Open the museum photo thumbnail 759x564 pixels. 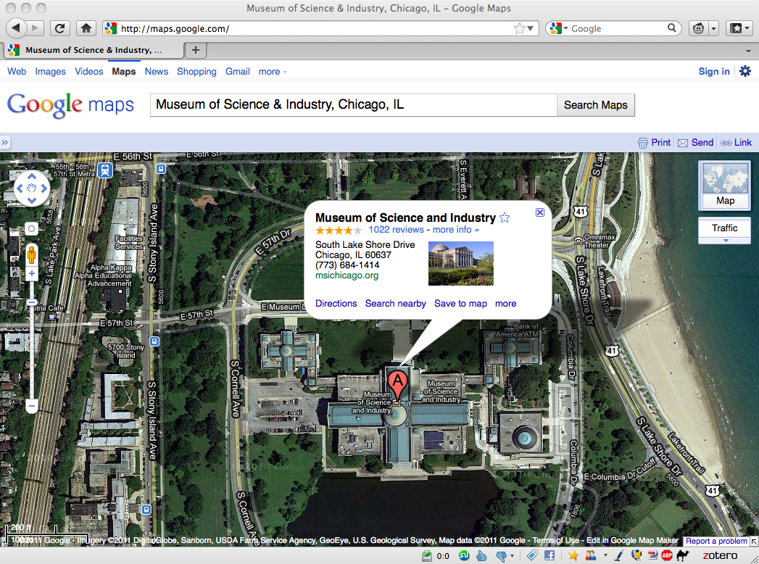[461, 263]
